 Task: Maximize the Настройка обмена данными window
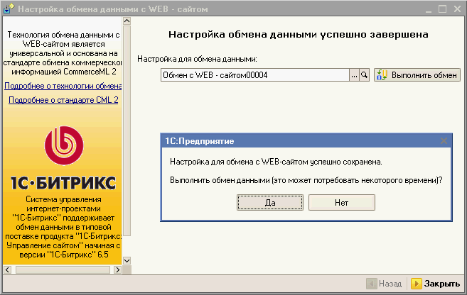(443, 9)
